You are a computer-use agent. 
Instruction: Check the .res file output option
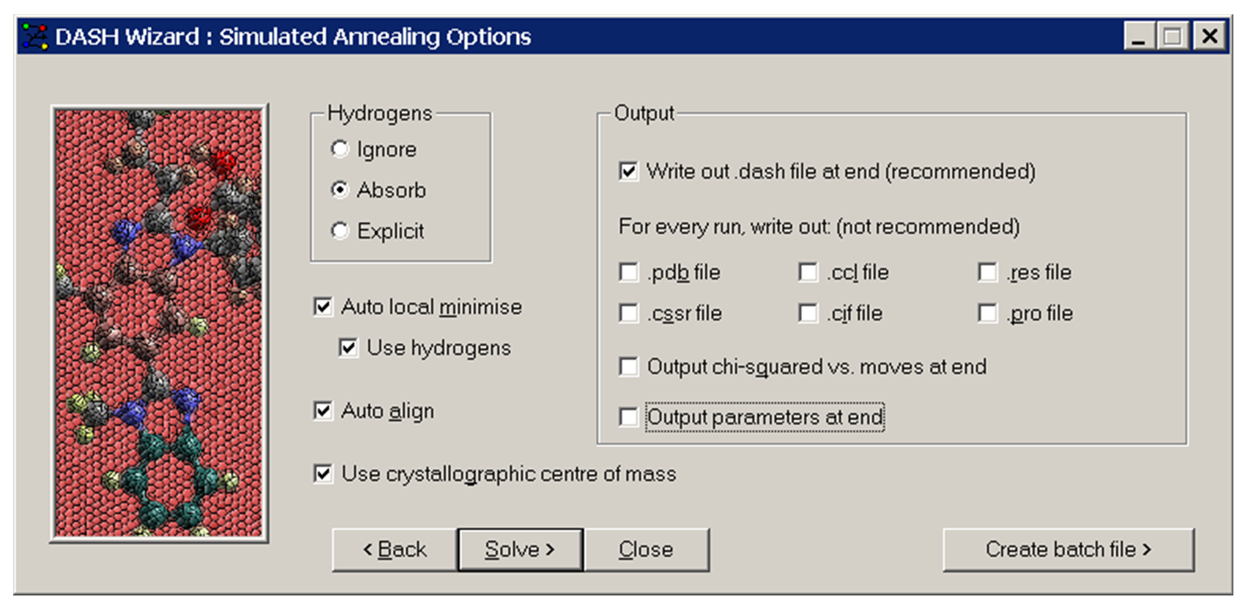point(987,272)
